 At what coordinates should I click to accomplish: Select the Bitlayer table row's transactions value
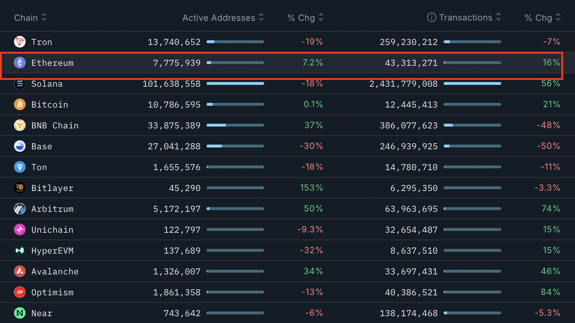[414, 188]
